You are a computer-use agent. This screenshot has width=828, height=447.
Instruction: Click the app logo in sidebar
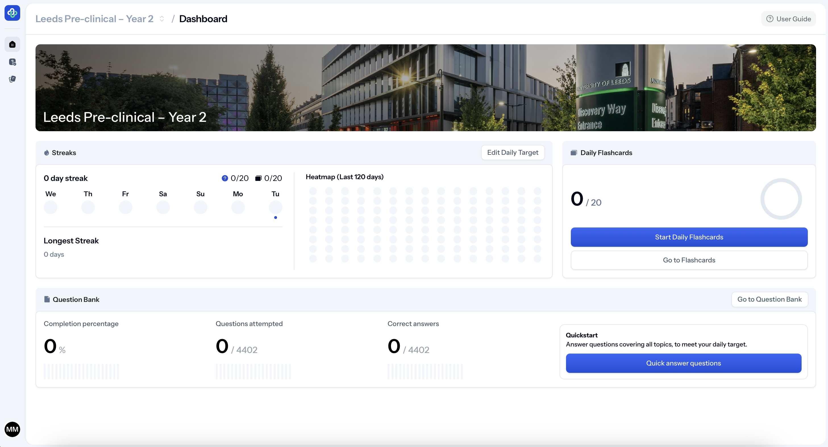coord(12,13)
